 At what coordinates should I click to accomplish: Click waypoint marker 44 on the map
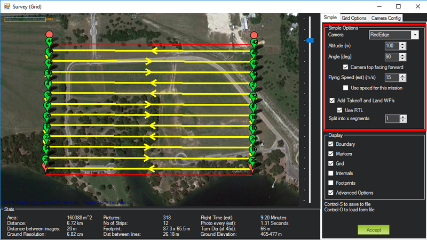coord(49,41)
